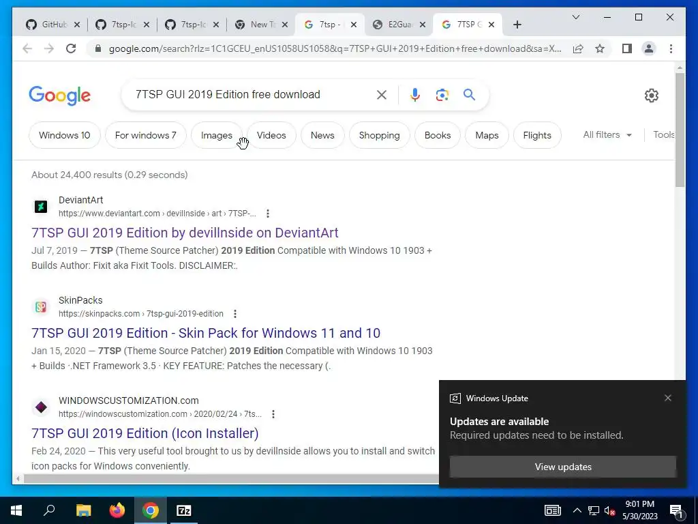Switch to News results
The height and width of the screenshot is (524, 698).
(322, 135)
